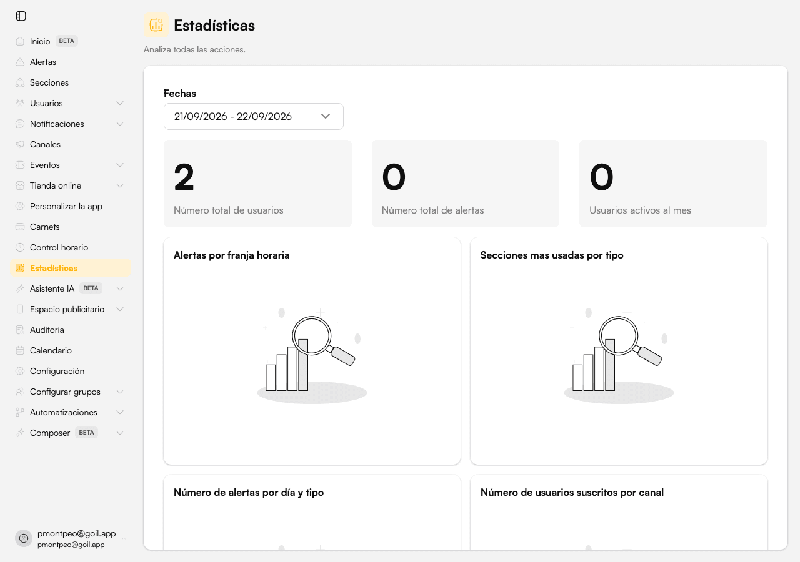Screen dimensions: 800x562
Task: Click the user avatar icon at bottom
Action: 24,538
